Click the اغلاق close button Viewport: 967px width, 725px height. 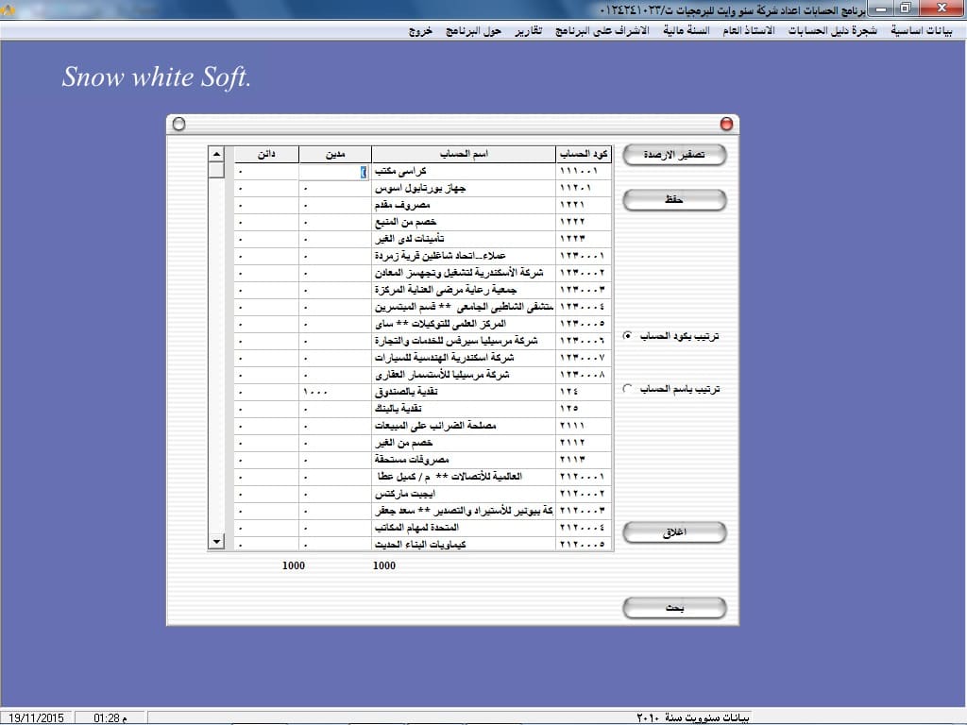(x=674, y=532)
